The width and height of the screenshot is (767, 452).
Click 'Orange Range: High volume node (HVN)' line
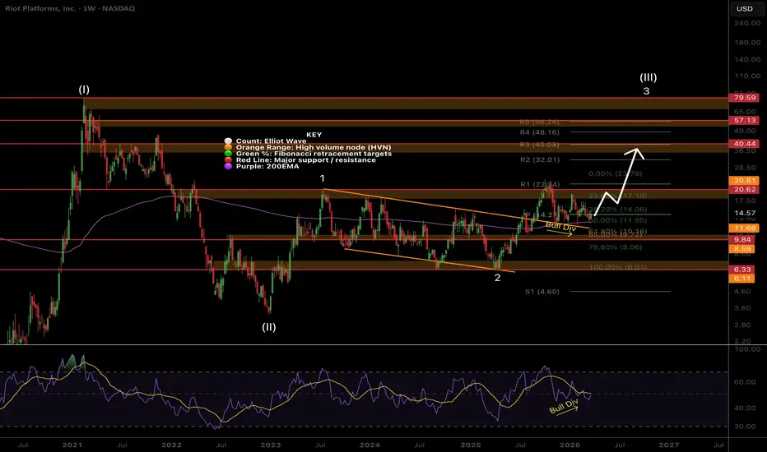314,147
